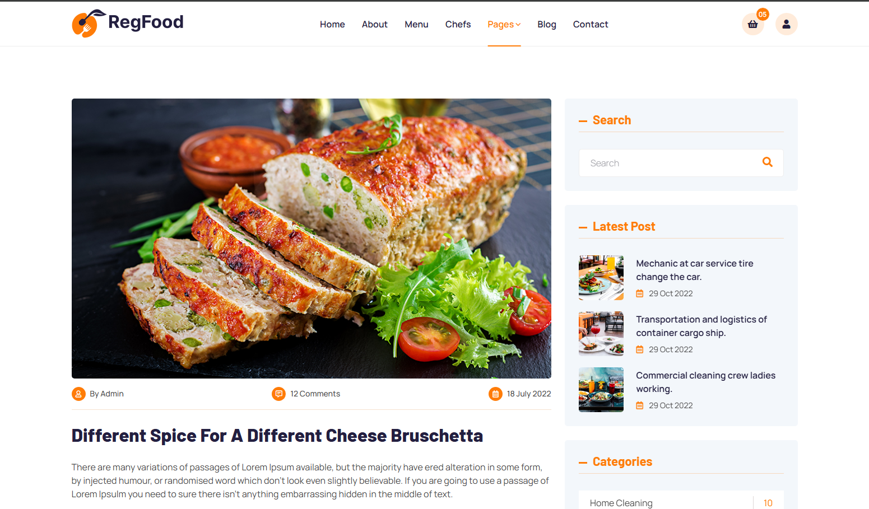Viewport: 869px width, 509px height.
Task: Open the Contact page link
Action: (591, 24)
